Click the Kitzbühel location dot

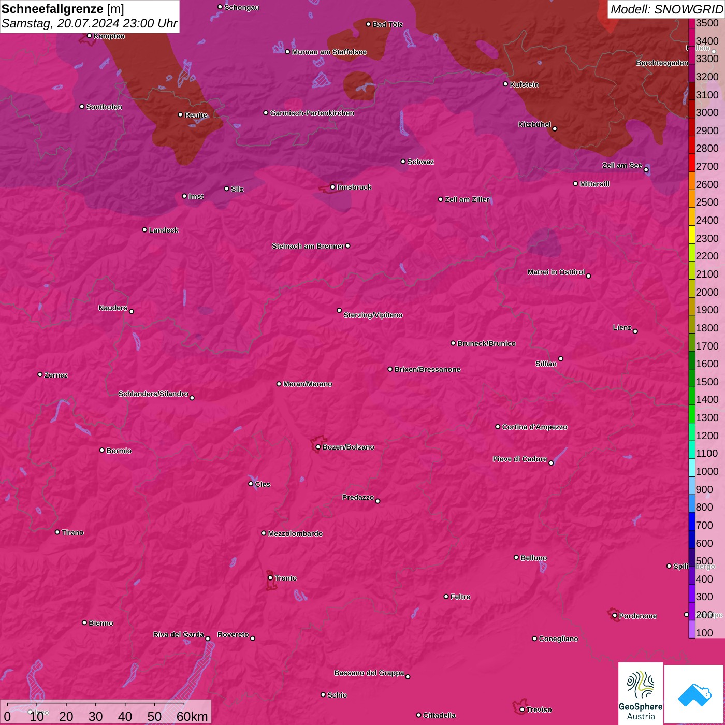click(555, 129)
